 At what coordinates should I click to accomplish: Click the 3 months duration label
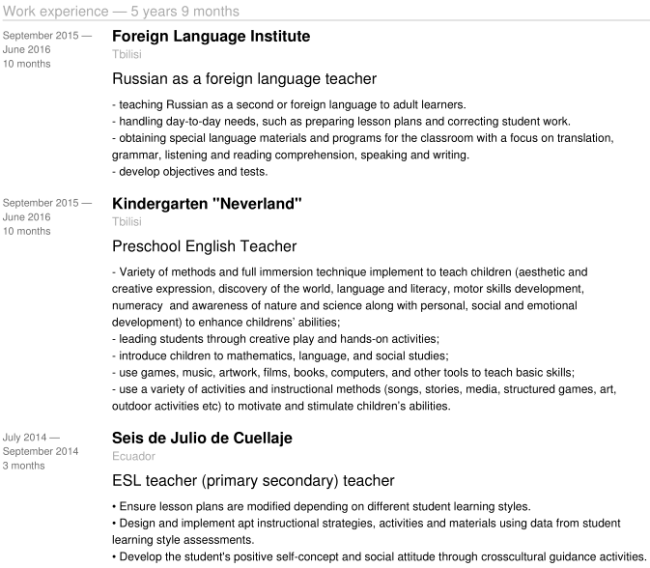pyautogui.click(x=23, y=466)
